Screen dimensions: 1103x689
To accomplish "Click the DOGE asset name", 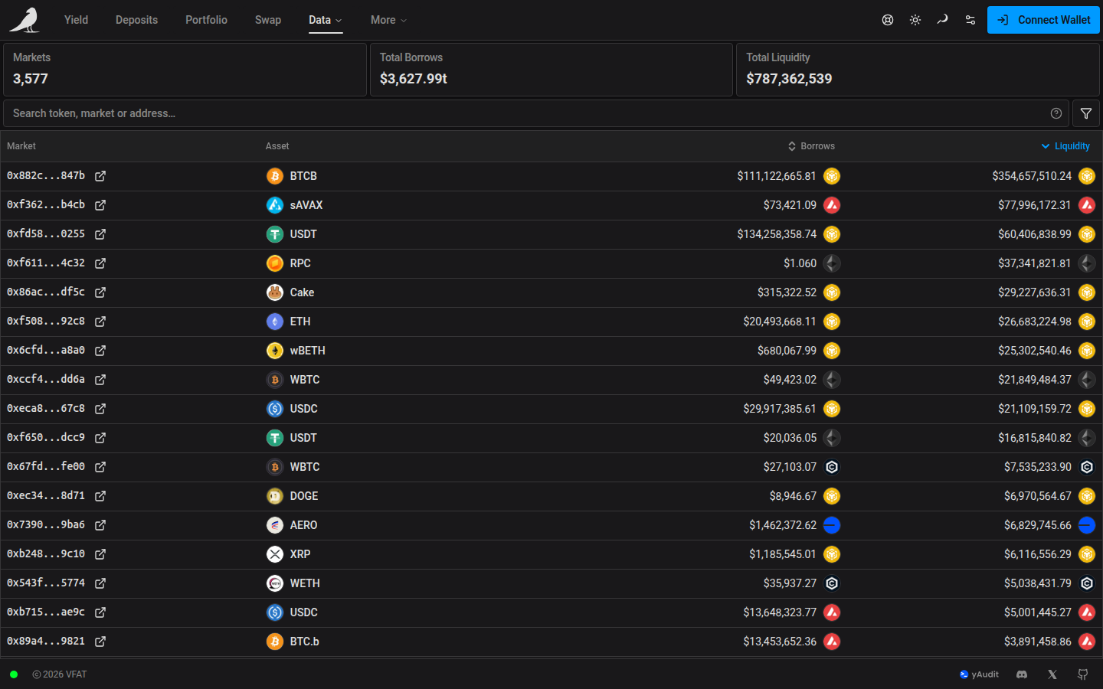I will pyautogui.click(x=304, y=496).
